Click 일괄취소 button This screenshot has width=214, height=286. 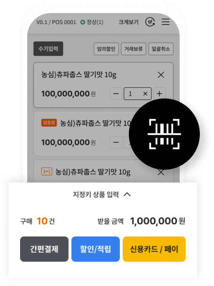[161, 49]
